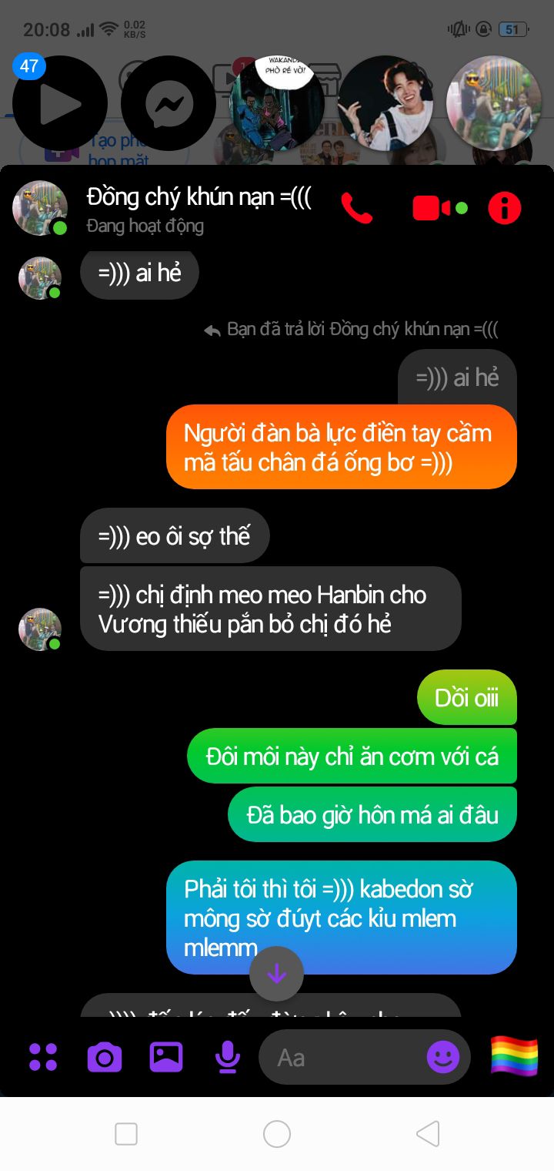This screenshot has width=554, height=1171.
Task: Open the emoji picker smiley in input field
Action: [443, 1057]
